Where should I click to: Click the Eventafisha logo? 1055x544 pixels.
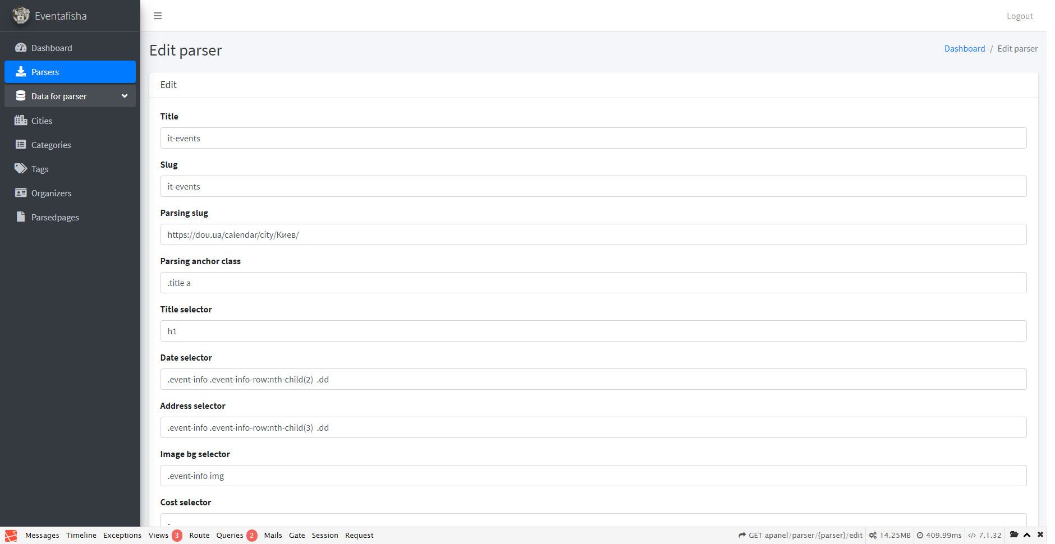[21, 16]
